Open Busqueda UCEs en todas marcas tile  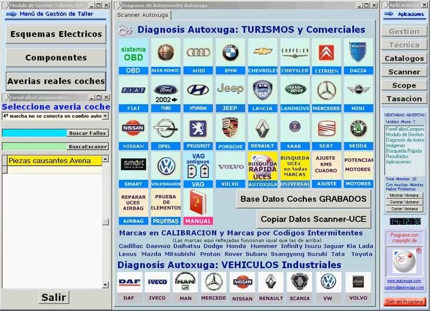click(x=295, y=166)
